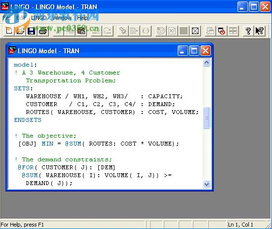Click the Tile windows toolbar icon
Viewport: 272px width, 229px height.
coord(233,31)
